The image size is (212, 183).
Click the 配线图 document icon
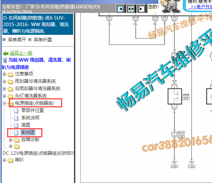coord(16,133)
